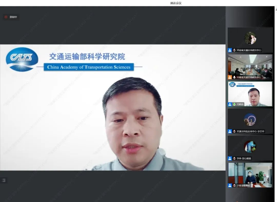Viewport: 277px width, 202px height.
Task: Mute the conference room's active microphone
Action: [x=234, y=77]
